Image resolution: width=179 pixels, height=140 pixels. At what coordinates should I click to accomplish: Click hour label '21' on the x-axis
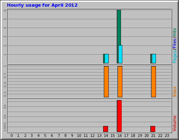pos(153,135)
